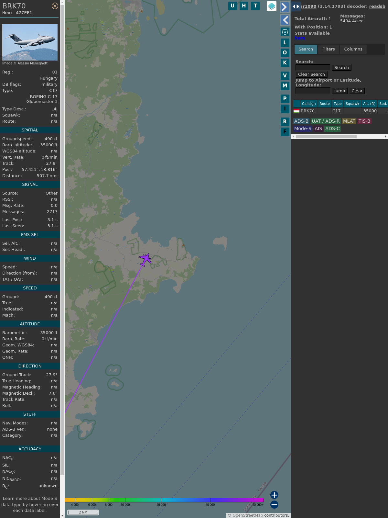Viewport: 388px width, 518px height.
Task: Collapse sidebar with left chevron button
Action: [x=285, y=20]
